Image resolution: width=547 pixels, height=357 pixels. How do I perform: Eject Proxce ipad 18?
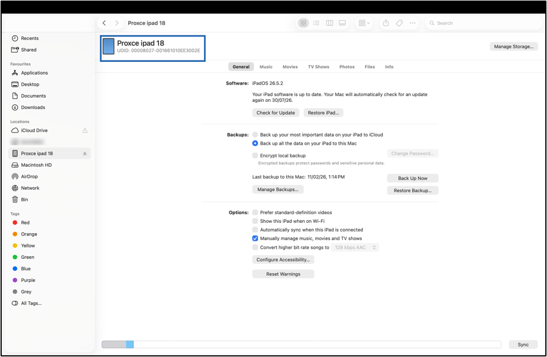coord(85,153)
